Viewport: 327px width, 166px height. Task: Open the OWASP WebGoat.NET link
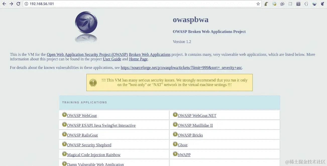click(197, 116)
